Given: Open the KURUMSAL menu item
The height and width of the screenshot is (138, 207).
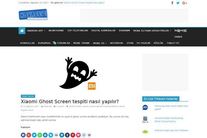Looking at the screenshot, I should coord(45,43).
